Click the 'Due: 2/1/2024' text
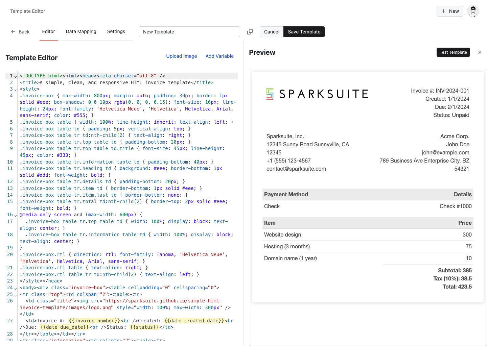 pos(452,107)
